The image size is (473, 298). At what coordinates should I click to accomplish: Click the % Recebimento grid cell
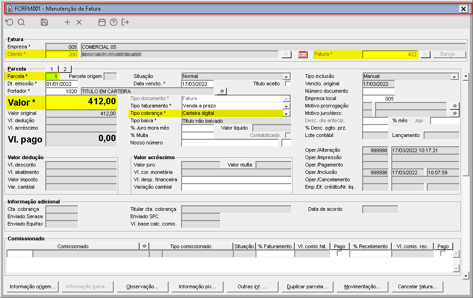(370, 254)
